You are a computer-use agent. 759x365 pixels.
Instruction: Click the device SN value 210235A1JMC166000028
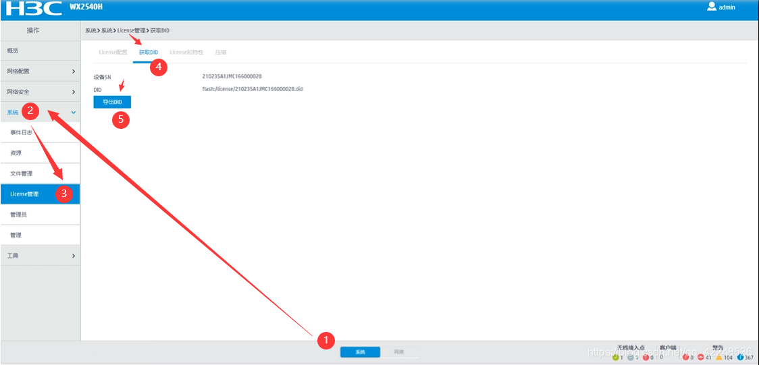(232, 76)
